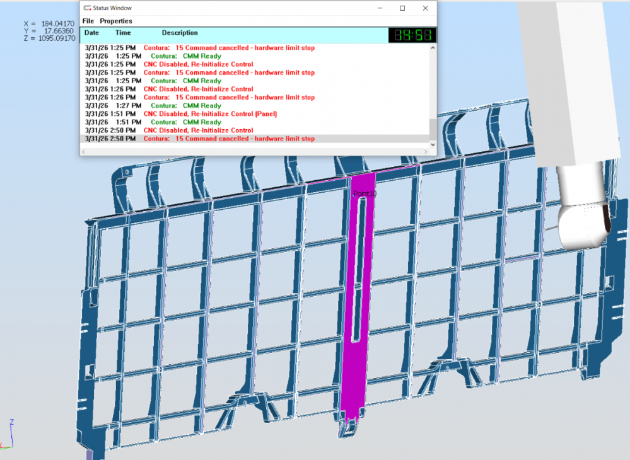This screenshot has width=630, height=460.
Task: Click the Point10 label on the model
Action: [365, 194]
